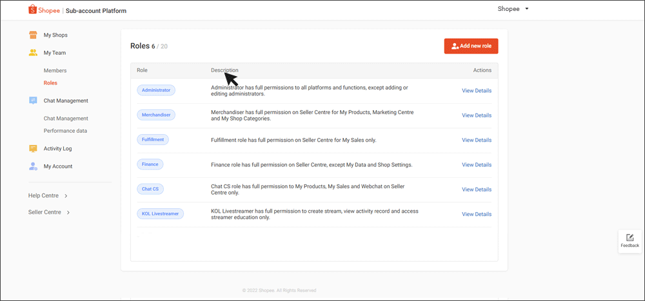Click the Chat Management speech bubble icon
Viewport: 645px width, 301px height.
34,101
